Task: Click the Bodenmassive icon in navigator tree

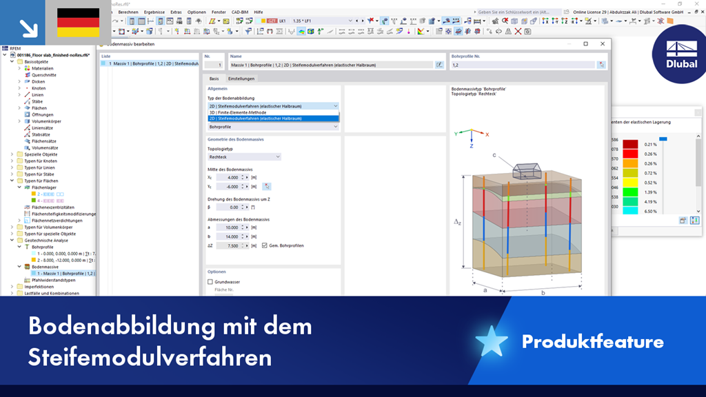Action: pyautogui.click(x=27, y=267)
